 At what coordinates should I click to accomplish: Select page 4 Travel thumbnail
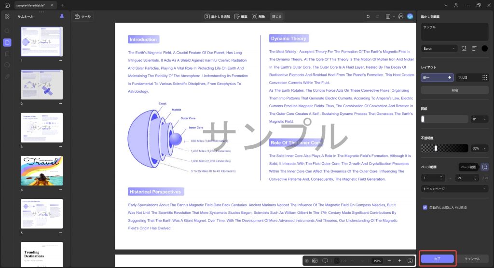point(41,170)
